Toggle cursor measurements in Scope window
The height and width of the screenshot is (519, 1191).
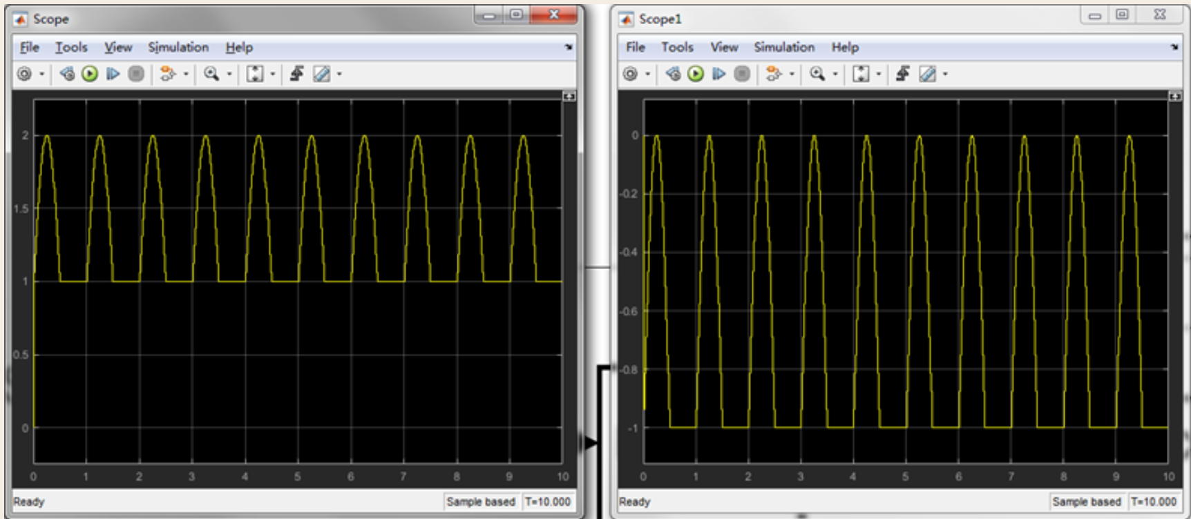point(321,74)
